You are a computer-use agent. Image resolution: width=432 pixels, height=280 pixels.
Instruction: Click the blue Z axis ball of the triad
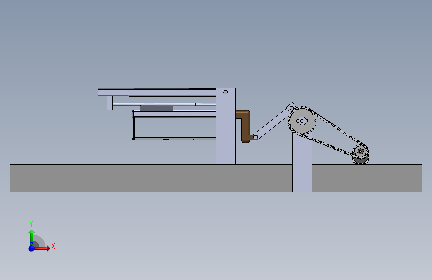click(32, 248)
